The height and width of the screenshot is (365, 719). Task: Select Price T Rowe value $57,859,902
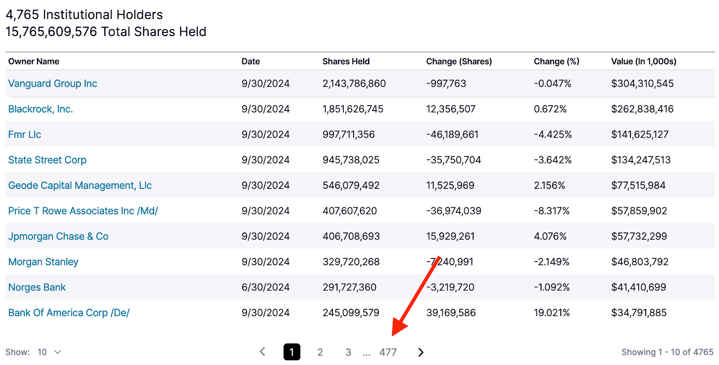pos(639,211)
